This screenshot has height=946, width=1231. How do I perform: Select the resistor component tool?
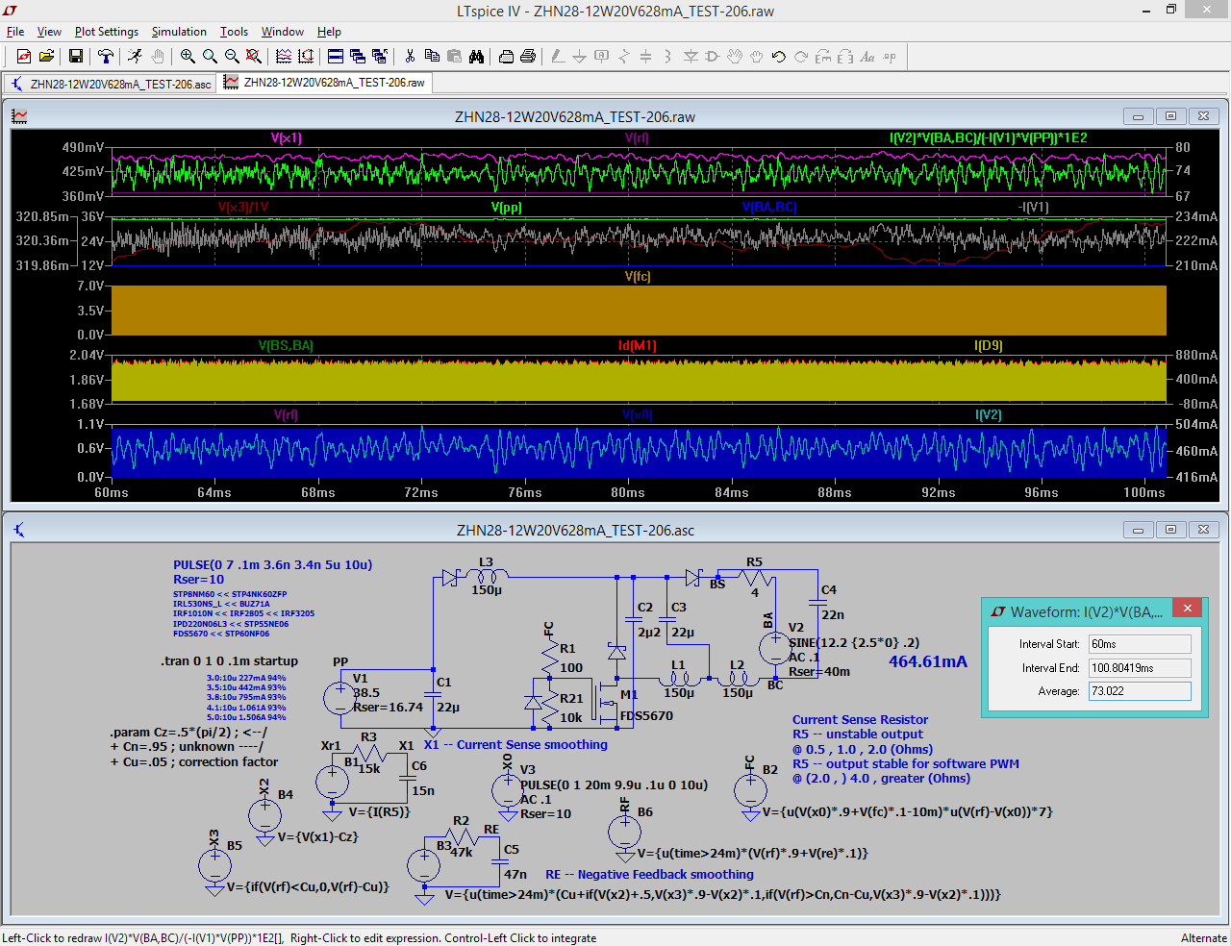pyautogui.click(x=624, y=57)
